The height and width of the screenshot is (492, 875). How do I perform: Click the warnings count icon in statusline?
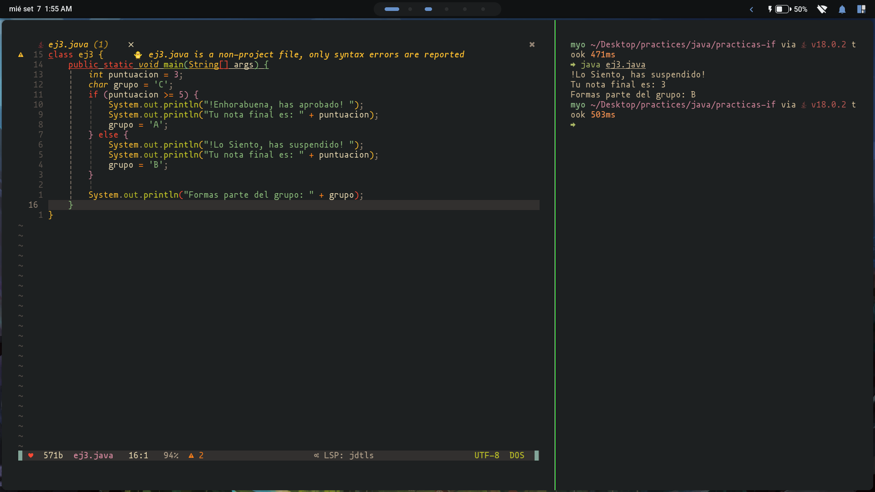[x=191, y=456]
